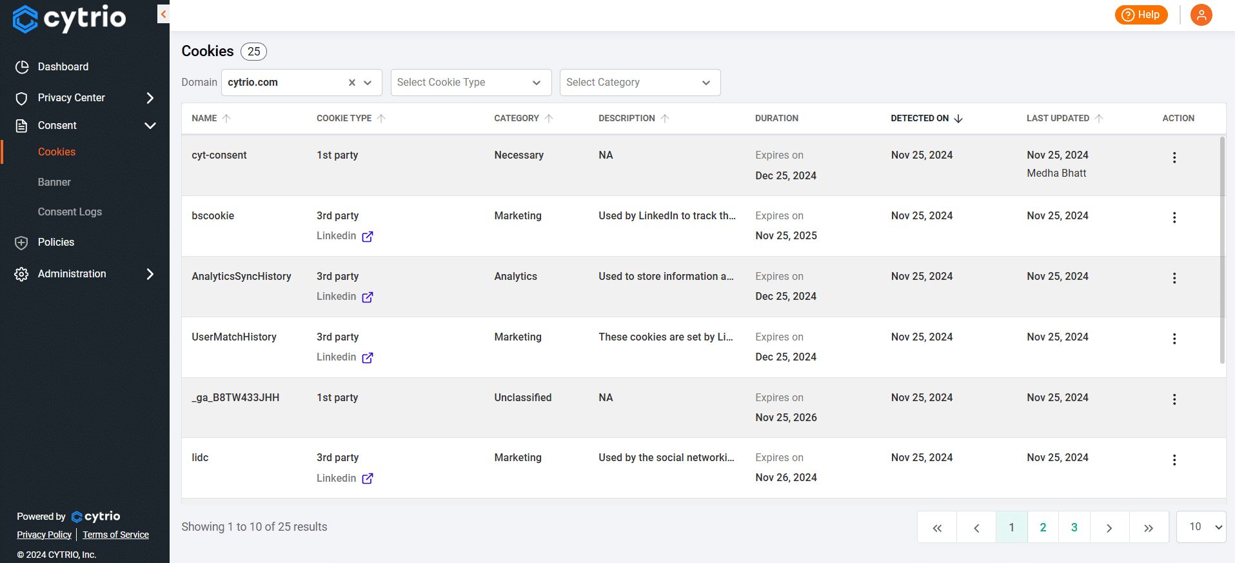The height and width of the screenshot is (563, 1235).
Task: Click the Consent document icon
Action: pyautogui.click(x=22, y=126)
